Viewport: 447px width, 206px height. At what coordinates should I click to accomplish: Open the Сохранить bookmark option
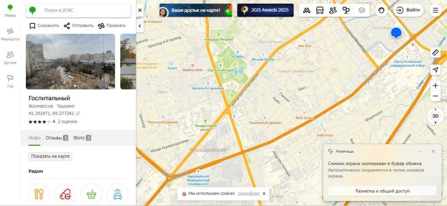click(x=44, y=26)
